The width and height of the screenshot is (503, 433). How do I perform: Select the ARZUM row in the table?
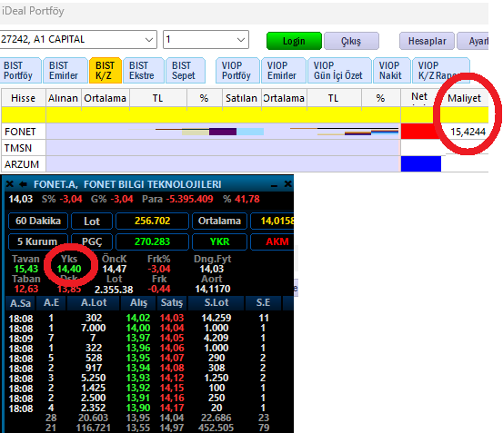(x=245, y=164)
